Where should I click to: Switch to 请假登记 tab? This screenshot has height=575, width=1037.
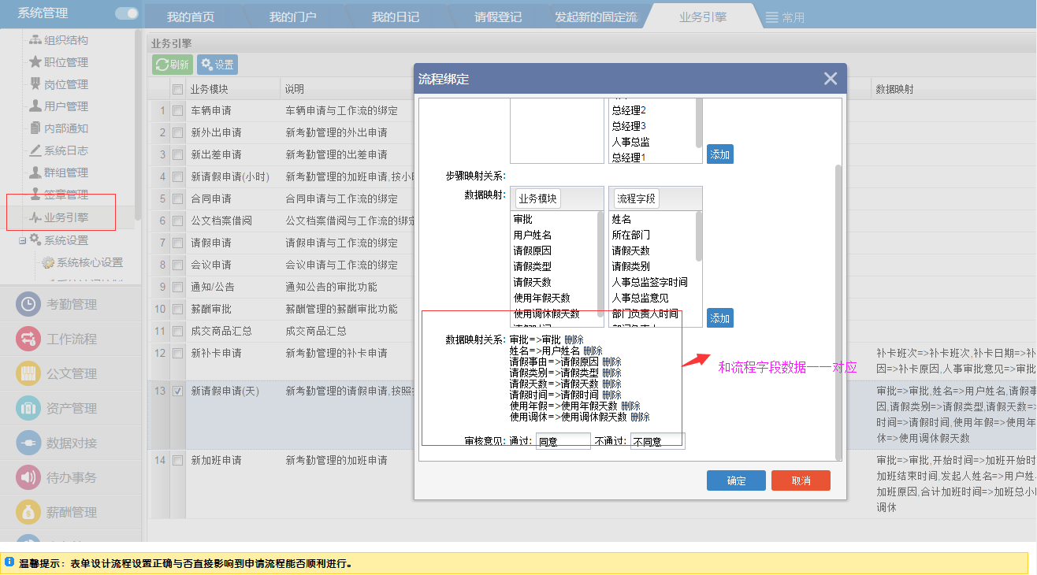[497, 17]
